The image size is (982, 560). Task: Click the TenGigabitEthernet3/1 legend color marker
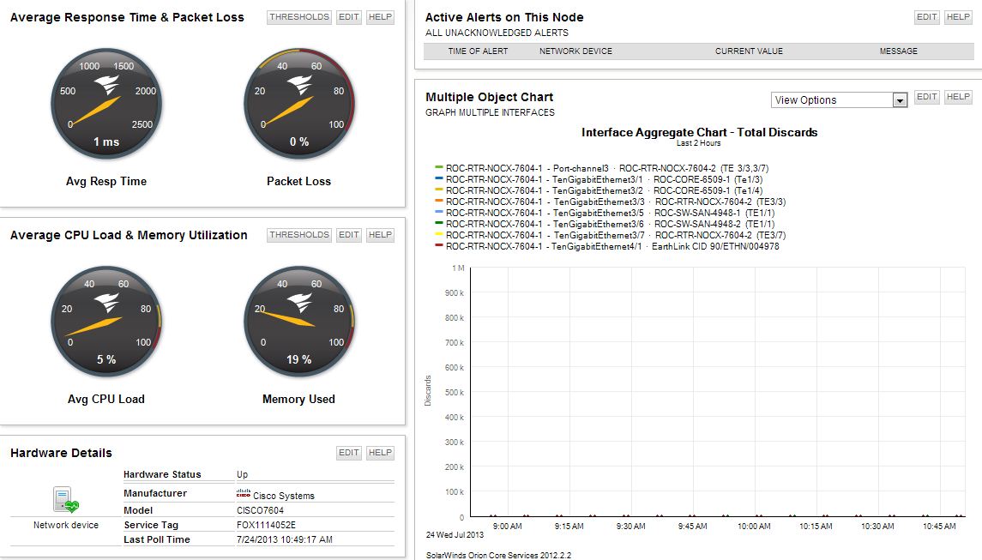(x=439, y=178)
